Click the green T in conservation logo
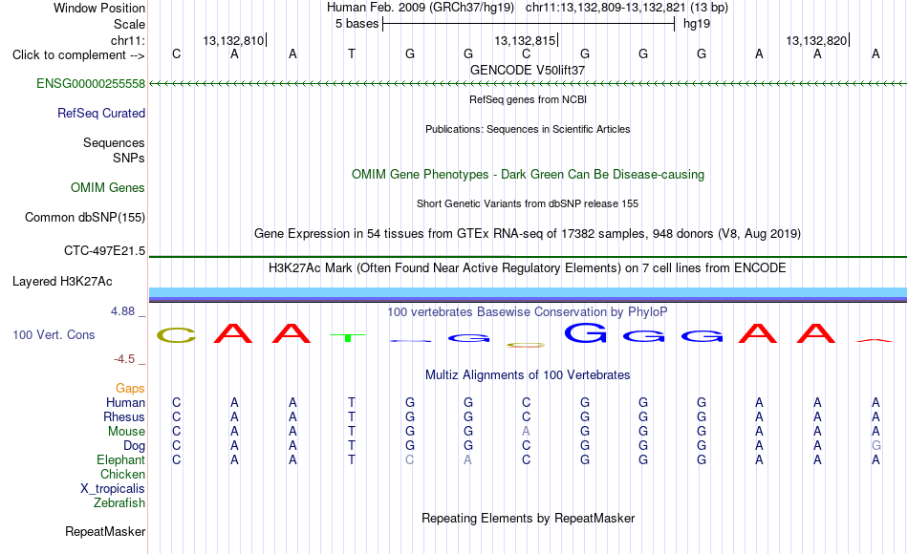The image size is (908, 554). click(x=348, y=337)
